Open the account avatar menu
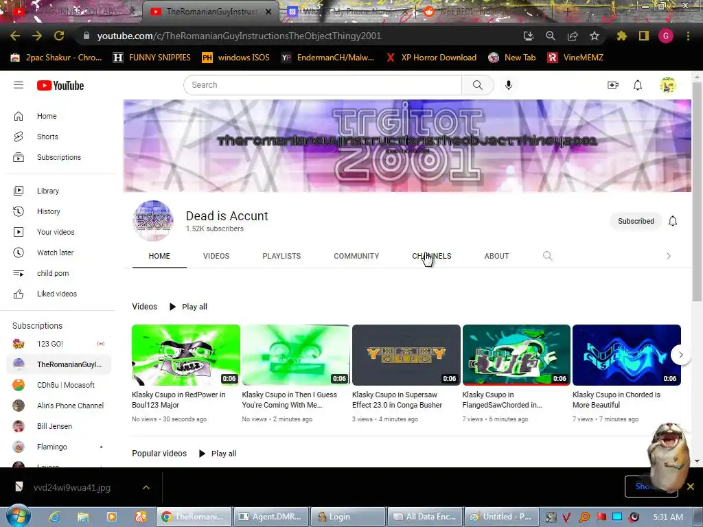Image resolution: width=703 pixels, height=527 pixels. (x=667, y=85)
